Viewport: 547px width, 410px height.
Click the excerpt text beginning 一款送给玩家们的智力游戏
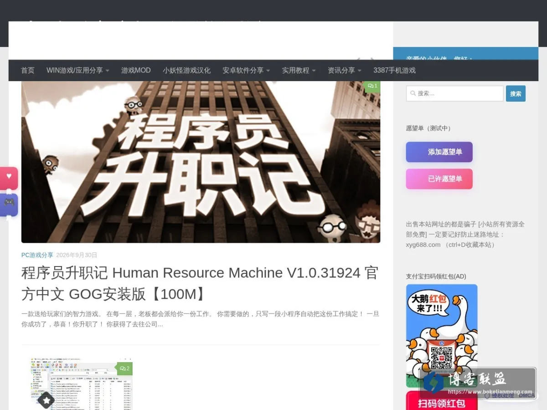(x=200, y=319)
